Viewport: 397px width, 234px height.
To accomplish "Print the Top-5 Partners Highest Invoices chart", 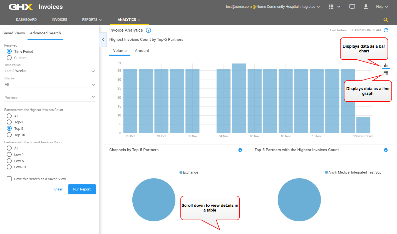I will pyautogui.click(x=386, y=150).
